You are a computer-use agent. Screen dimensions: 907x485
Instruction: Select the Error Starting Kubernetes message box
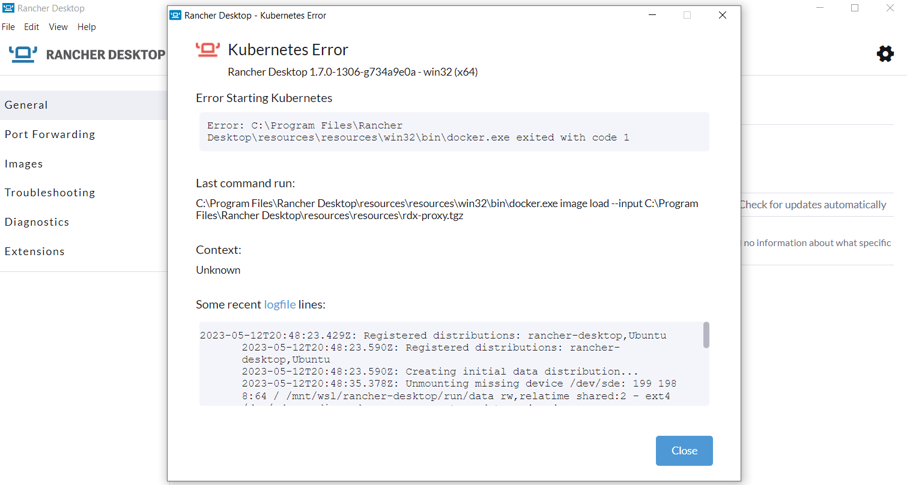(453, 131)
